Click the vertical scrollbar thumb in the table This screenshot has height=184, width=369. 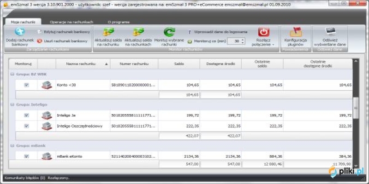tap(356, 108)
